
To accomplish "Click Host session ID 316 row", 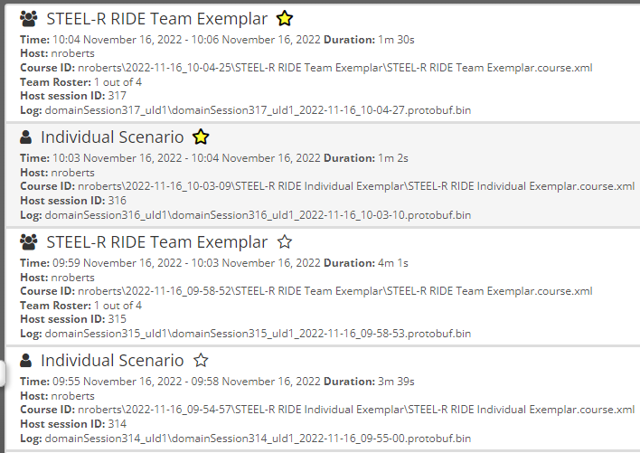I will 73,201.
